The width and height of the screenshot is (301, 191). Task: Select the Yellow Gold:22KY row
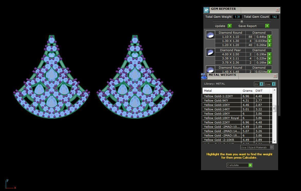pyautogui.click(x=237, y=122)
